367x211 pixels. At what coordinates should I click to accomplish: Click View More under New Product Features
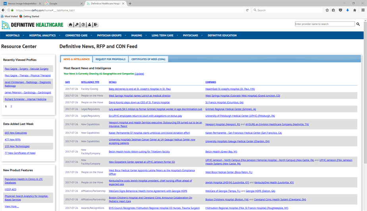tap(12, 206)
